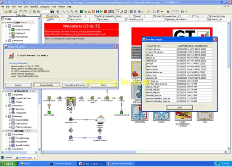Open the File menu

pyautogui.click(x=2, y=7)
